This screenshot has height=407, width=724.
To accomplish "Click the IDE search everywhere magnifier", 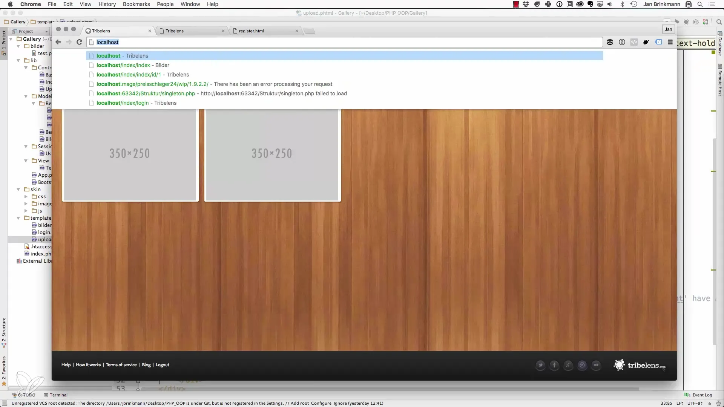I will pyautogui.click(x=719, y=22).
